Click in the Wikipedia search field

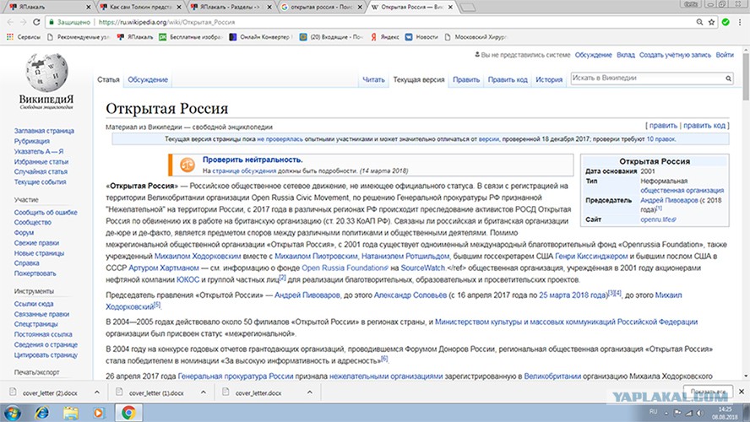pos(647,78)
